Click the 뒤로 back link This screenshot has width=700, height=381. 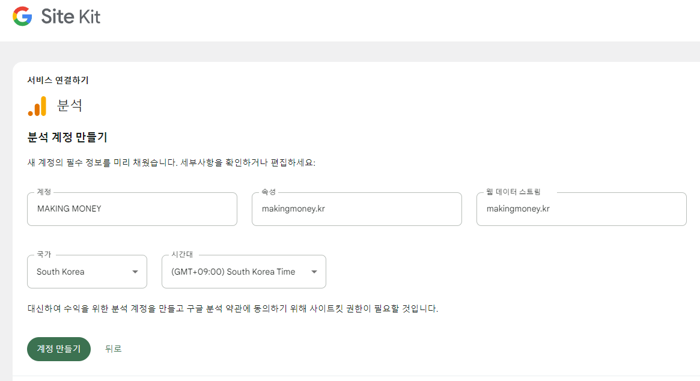[114, 349]
